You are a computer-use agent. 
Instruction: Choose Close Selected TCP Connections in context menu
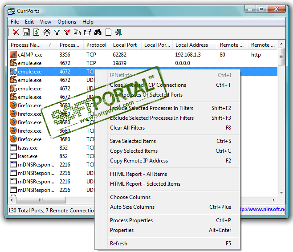coord(167,85)
